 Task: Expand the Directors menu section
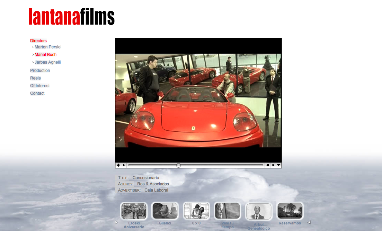coord(38,41)
